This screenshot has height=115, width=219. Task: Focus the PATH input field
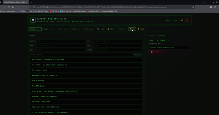pyautogui.click(x=118, y=46)
